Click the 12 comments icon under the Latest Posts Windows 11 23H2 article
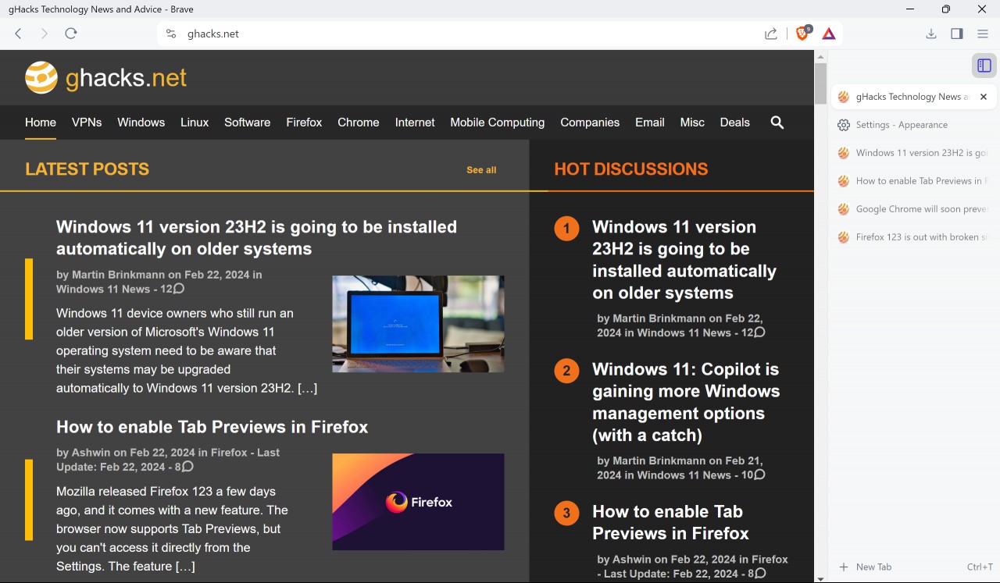The height and width of the screenshot is (583, 1000). (179, 289)
